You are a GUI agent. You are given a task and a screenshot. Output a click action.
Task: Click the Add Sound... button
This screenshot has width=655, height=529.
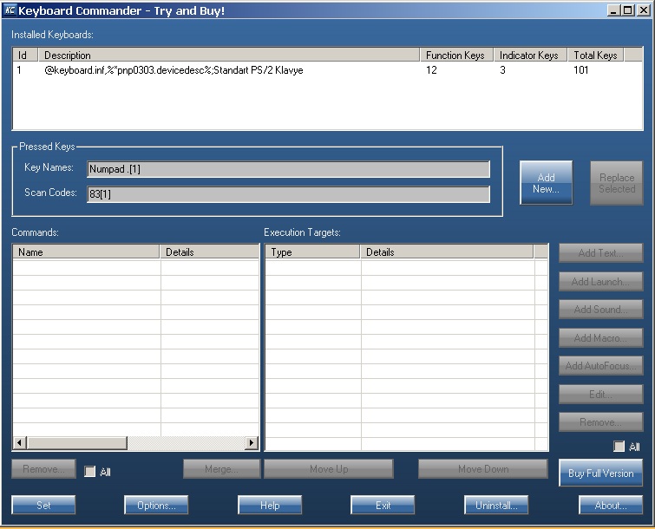click(x=600, y=310)
